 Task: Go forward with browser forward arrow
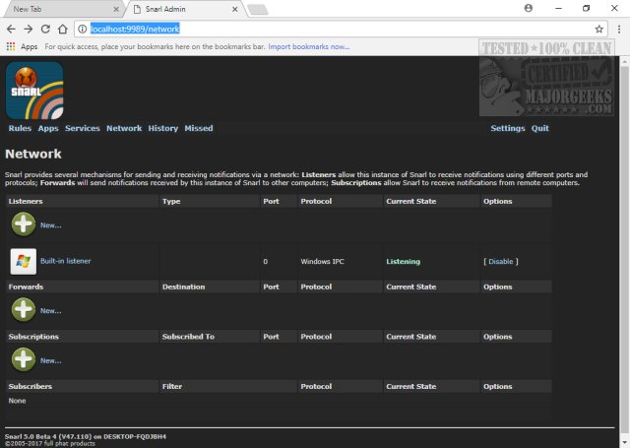click(29, 29)
